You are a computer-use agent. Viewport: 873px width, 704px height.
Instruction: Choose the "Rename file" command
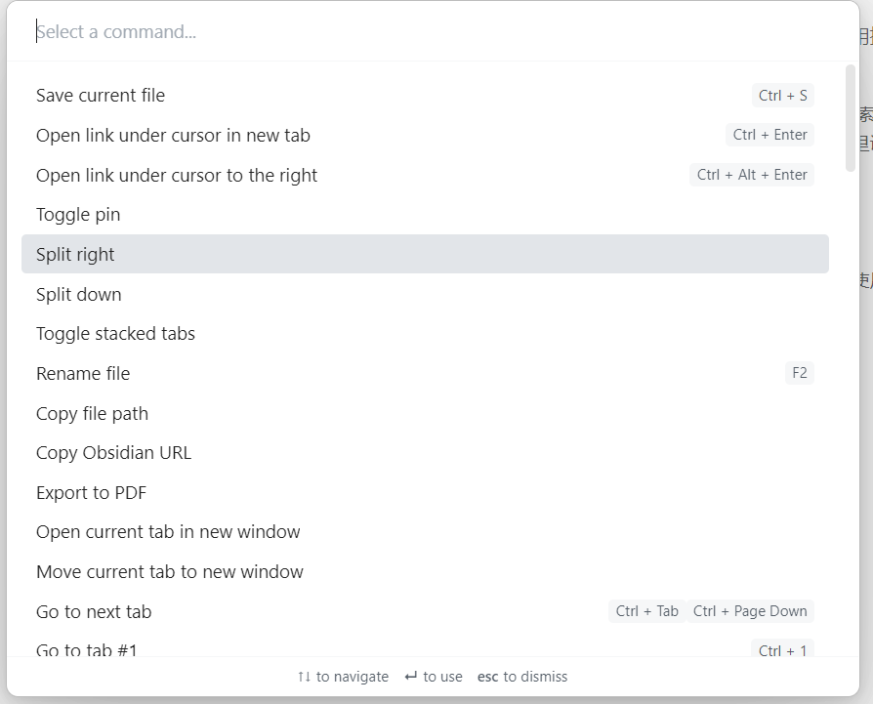83,373
